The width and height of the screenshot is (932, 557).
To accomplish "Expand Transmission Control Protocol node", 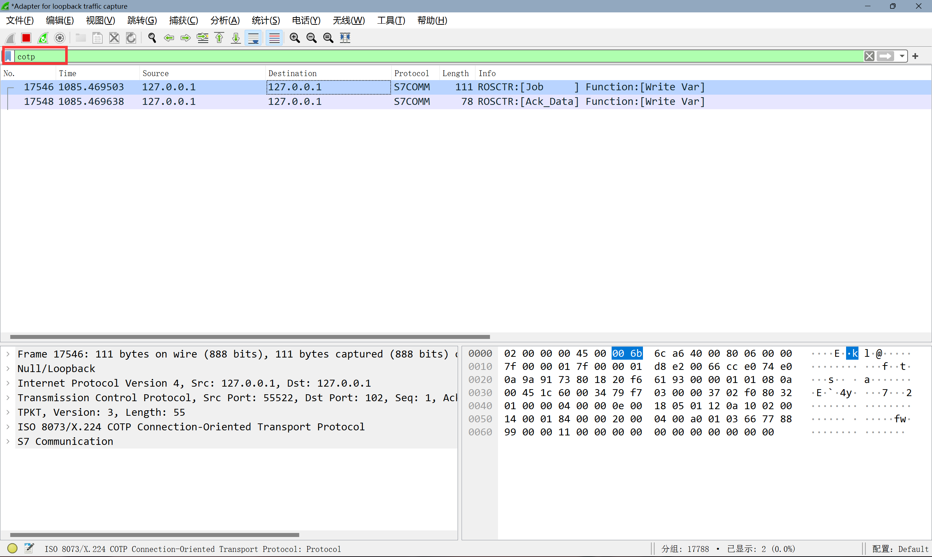I will click(8, 398).
